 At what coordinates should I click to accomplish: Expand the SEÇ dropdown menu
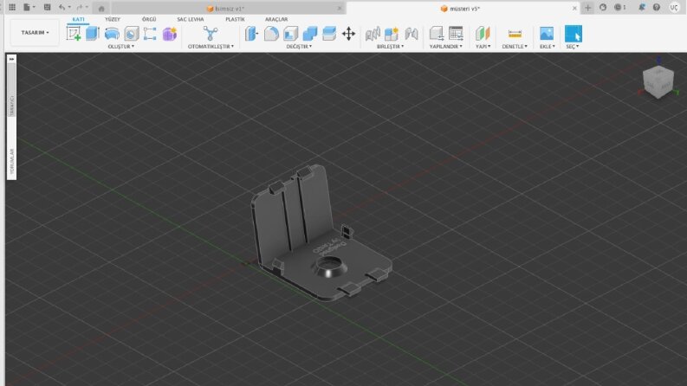pos(572,47)
